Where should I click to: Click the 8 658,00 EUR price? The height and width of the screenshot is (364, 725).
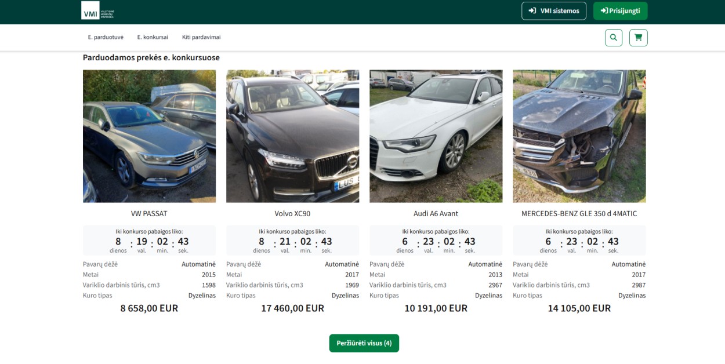[x=149, y=308]
